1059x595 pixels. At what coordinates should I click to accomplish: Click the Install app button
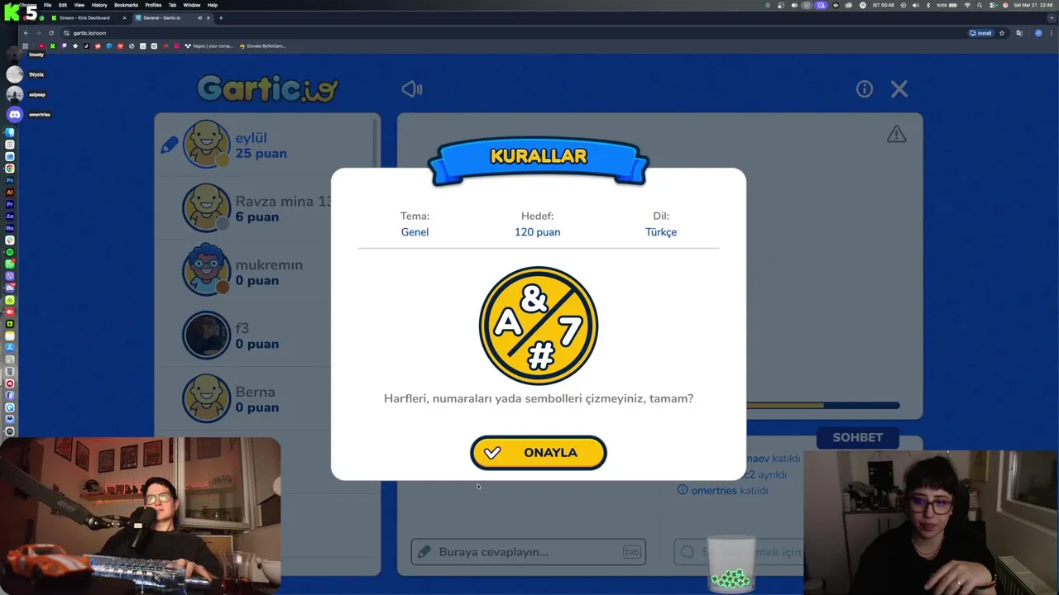pyautogui.click(x=981, y=33)
